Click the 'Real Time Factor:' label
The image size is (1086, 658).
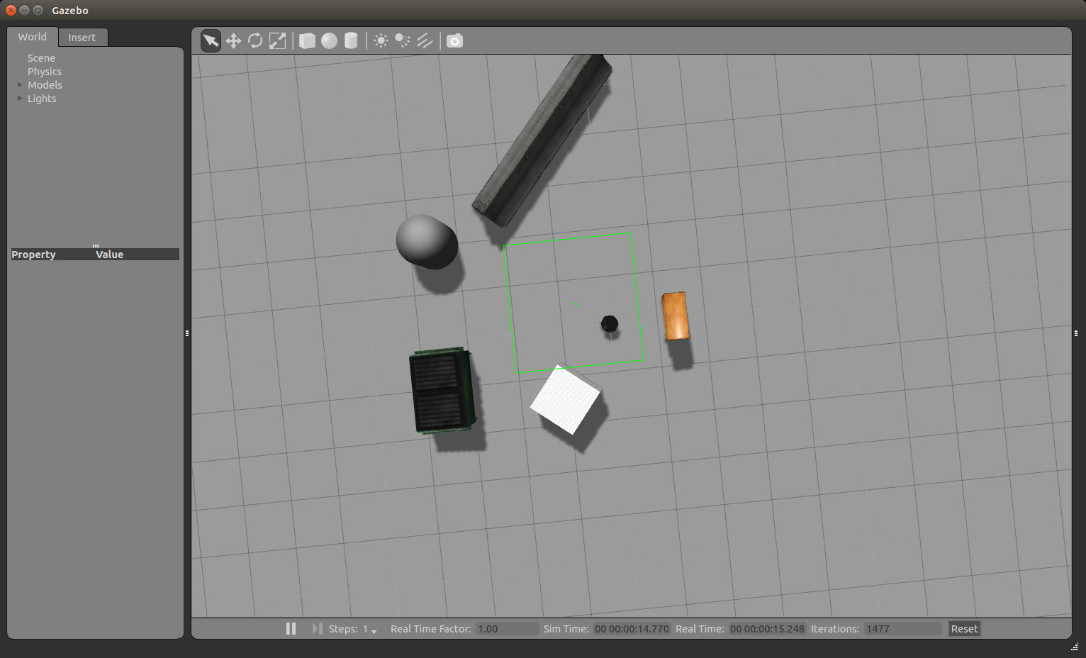point(431,629)
